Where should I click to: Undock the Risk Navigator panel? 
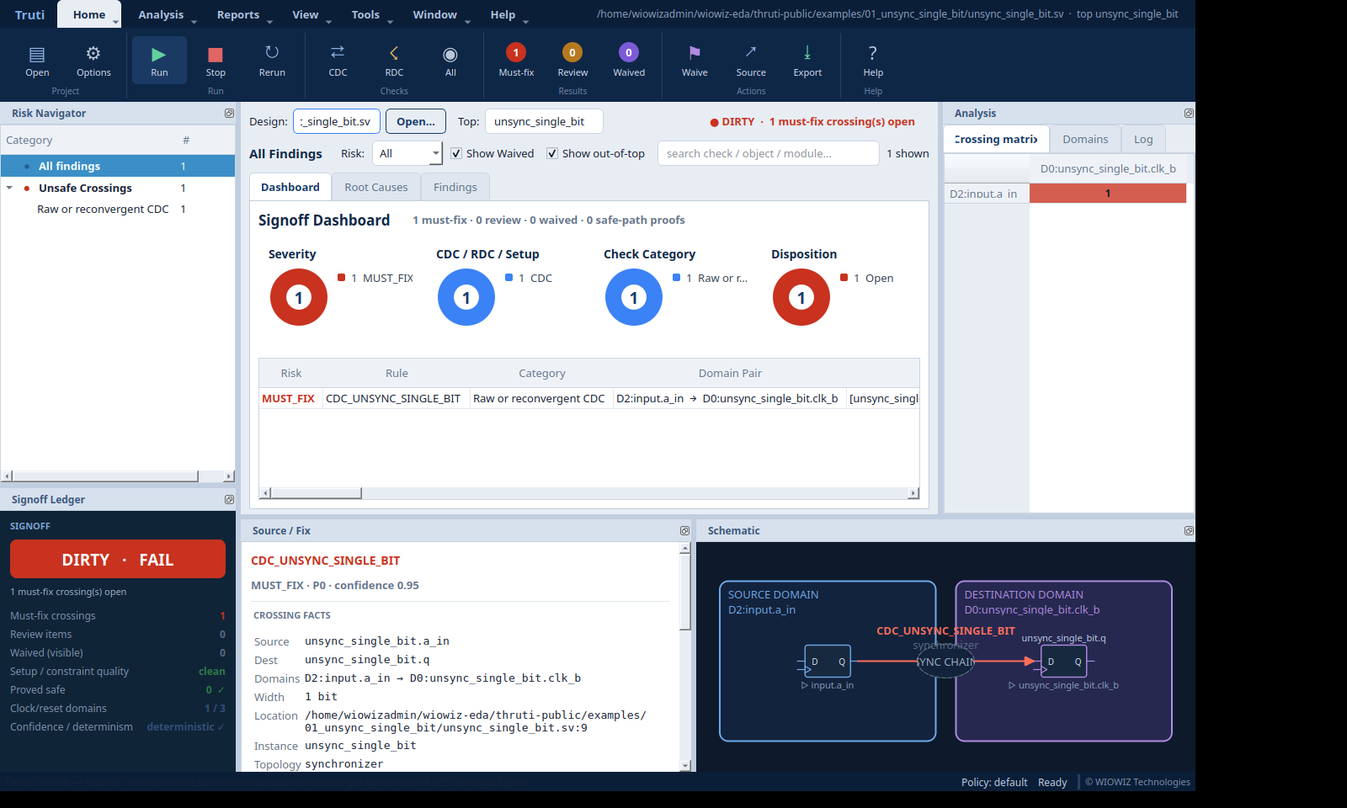click(229, 113)
